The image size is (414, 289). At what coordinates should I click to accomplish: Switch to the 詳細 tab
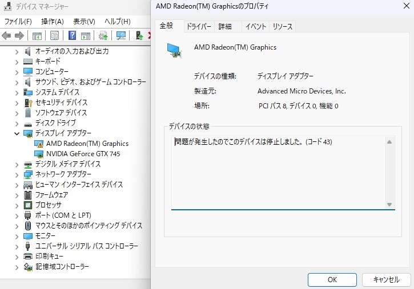click(x=225, y=27)
